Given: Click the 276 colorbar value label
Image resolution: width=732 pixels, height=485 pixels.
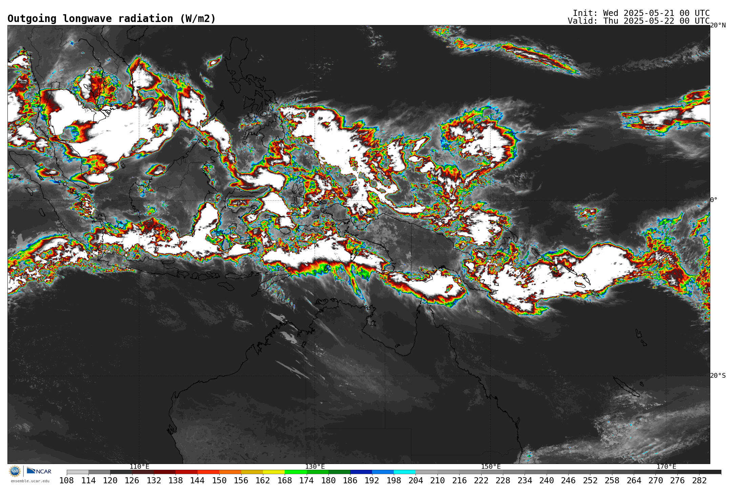Looking at the screenshot, I should (677, 481).
